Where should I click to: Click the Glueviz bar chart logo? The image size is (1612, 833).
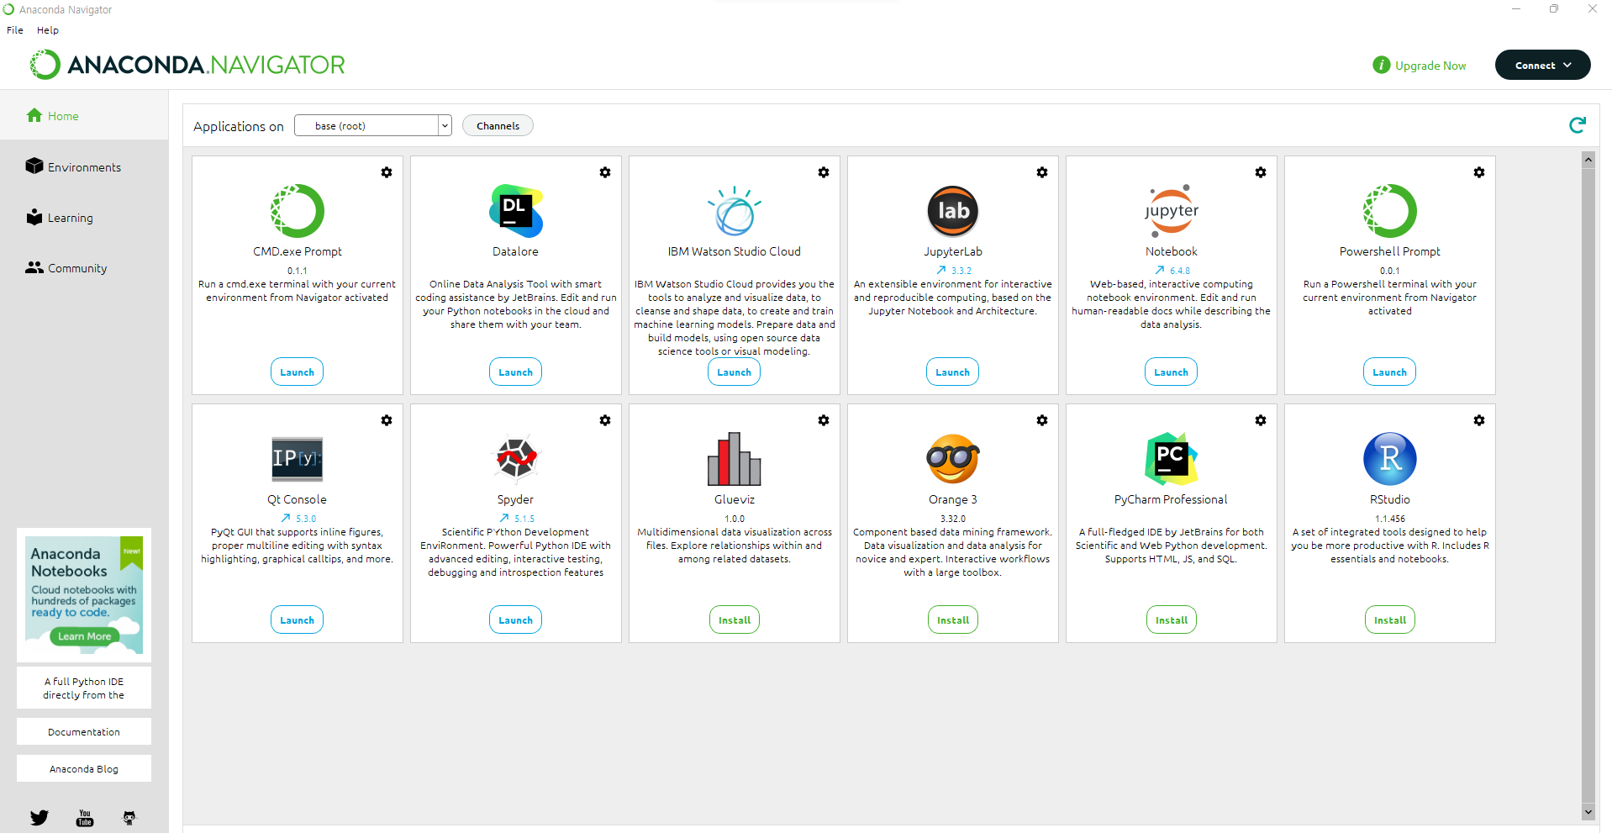coord(735,459)
